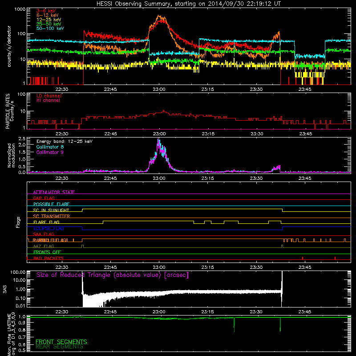Click the '1000' tick on the counts axis
Screen dimensions: 356x356
pos(20,9)
